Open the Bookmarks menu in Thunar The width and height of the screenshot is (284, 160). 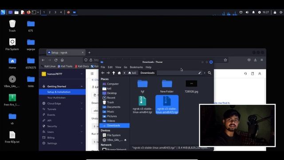click(x=136, y=67)
